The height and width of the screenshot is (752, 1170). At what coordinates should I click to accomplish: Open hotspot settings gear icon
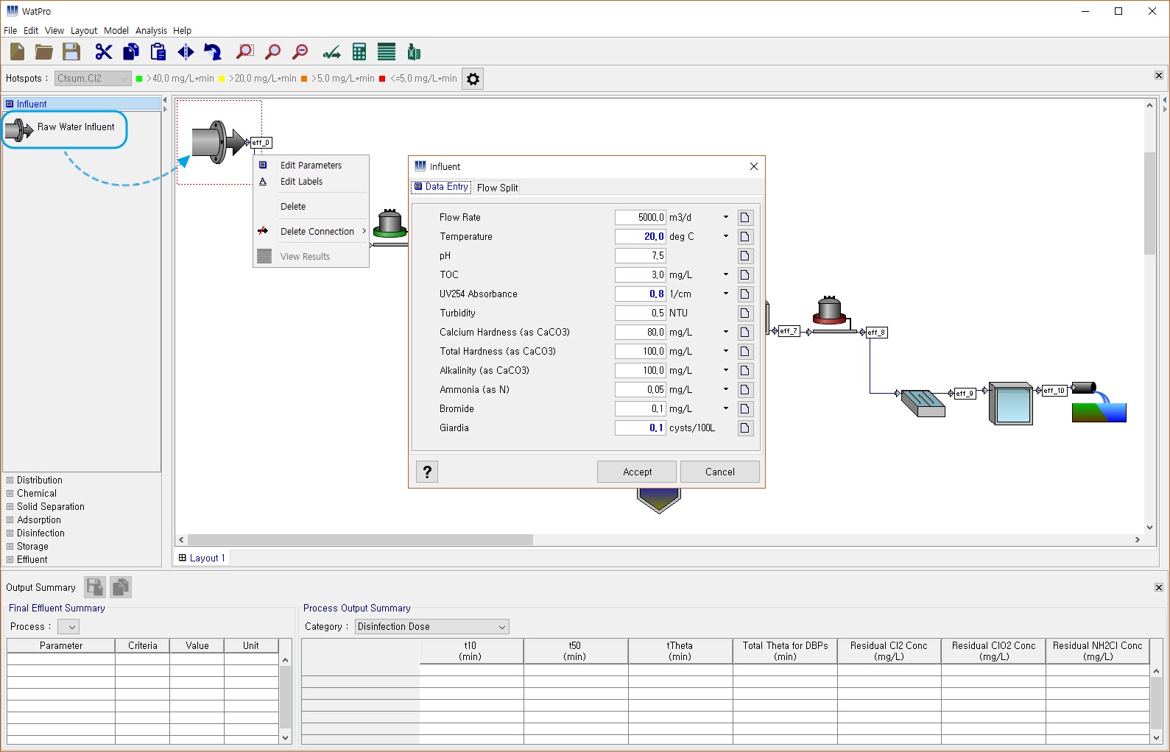[473, 79]
